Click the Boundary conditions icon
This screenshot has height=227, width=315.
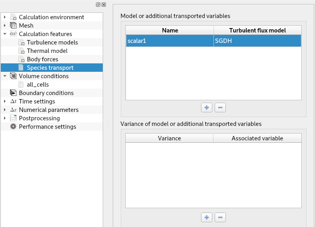coord(13,93)
